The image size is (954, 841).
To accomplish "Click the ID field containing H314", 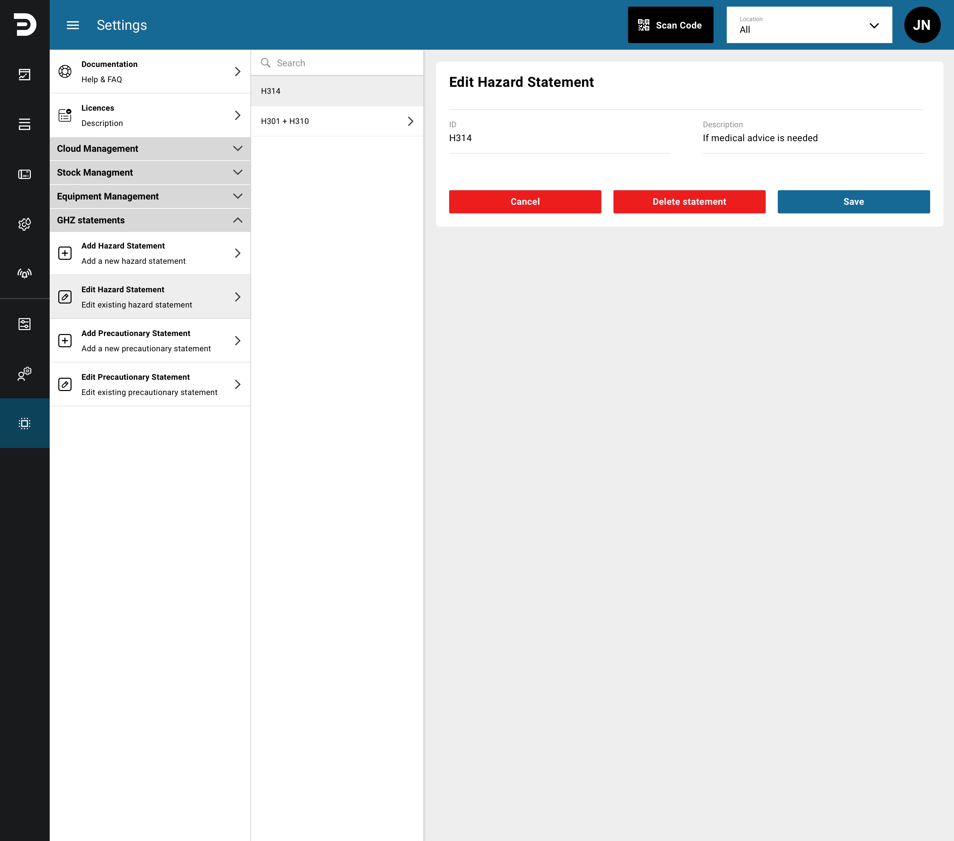I will (x=559, y=137).
